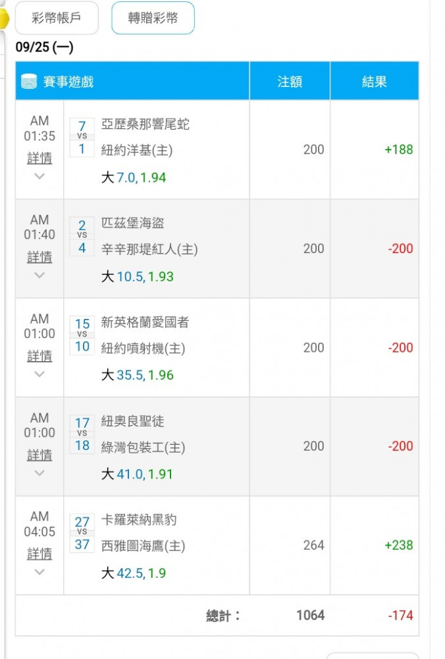Click the coin stack icon beside 賽事遊戲

click(29, 82)
